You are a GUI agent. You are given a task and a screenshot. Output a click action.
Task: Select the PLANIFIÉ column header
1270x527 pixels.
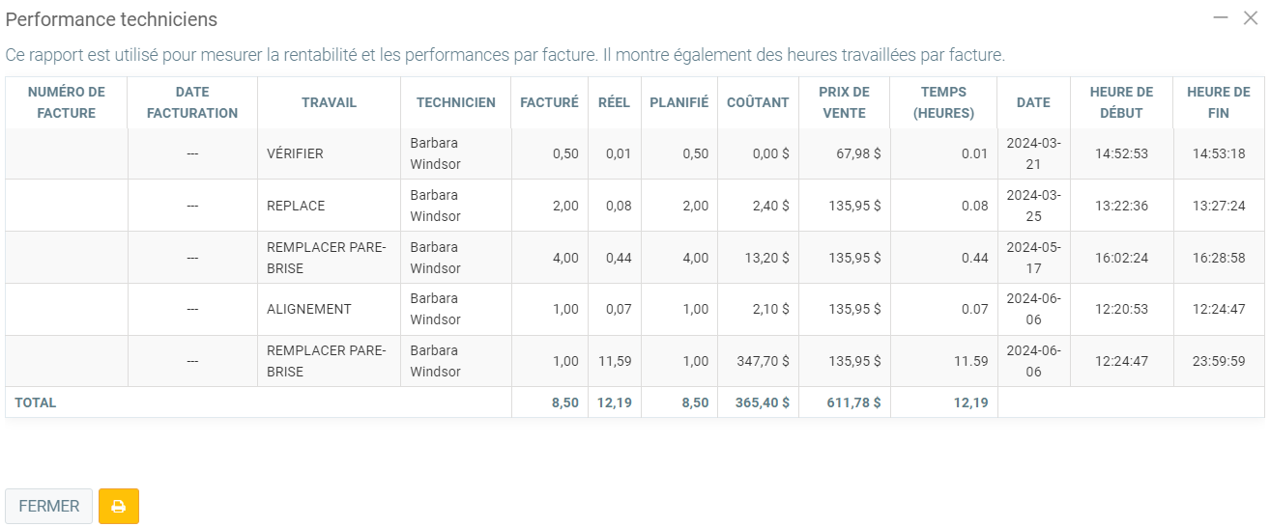[678, 102]
